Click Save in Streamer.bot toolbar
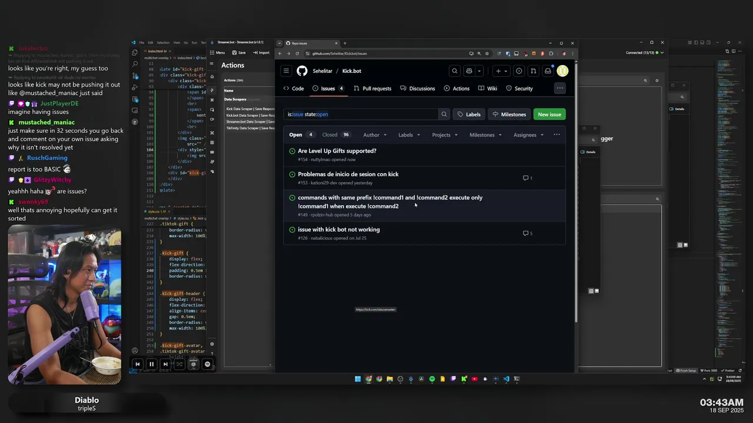 (239, 53)
